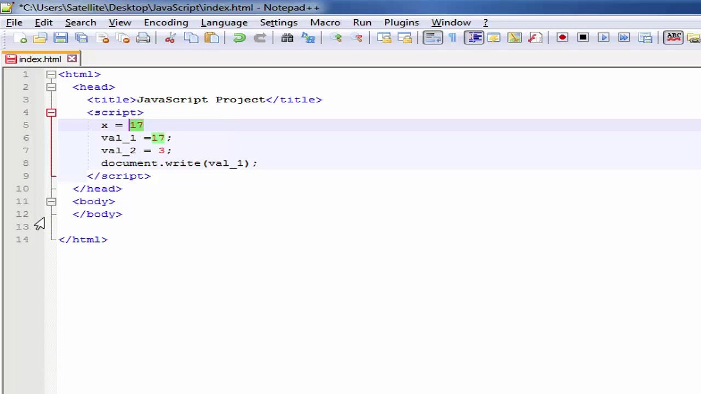Collapse the <script> fold on line 4
This screenshot has width=701, height=394.
tap(51, 112)
